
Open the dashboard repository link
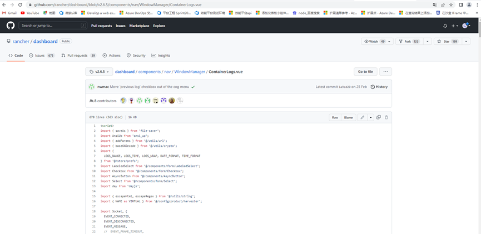pyautogui.click(x=46, y=41)
